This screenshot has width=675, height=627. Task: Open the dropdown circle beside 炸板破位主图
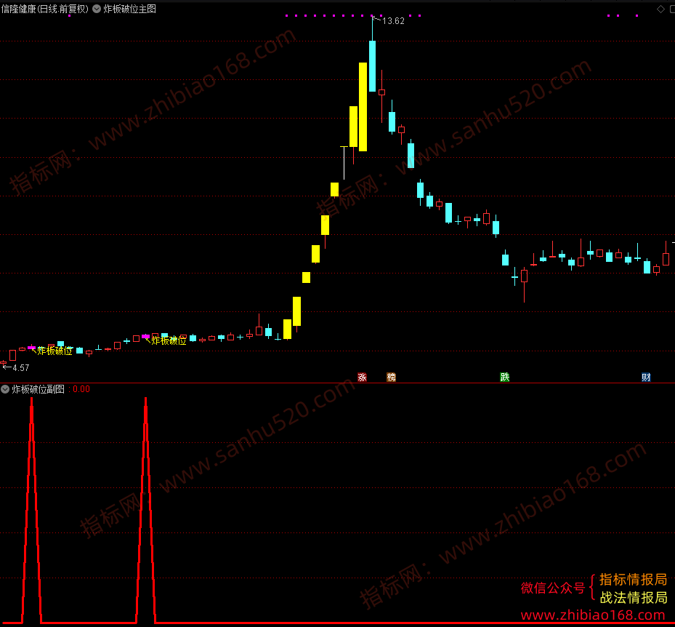pos(97,9)
